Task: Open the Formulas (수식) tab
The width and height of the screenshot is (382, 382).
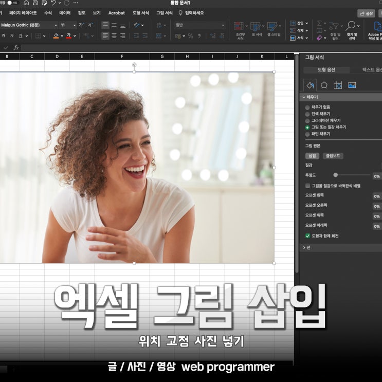Action: [48, 13]
